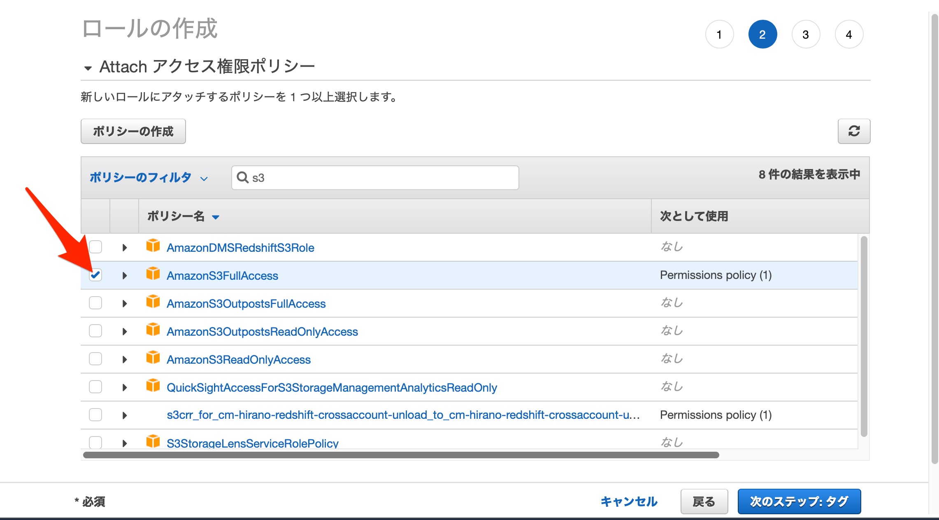
Task: Enable the AmazonDMSRedshiftS3Role checkbox
Action: coord(95,247)
